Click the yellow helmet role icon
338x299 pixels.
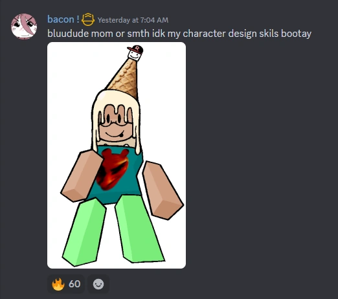[88, 19]
